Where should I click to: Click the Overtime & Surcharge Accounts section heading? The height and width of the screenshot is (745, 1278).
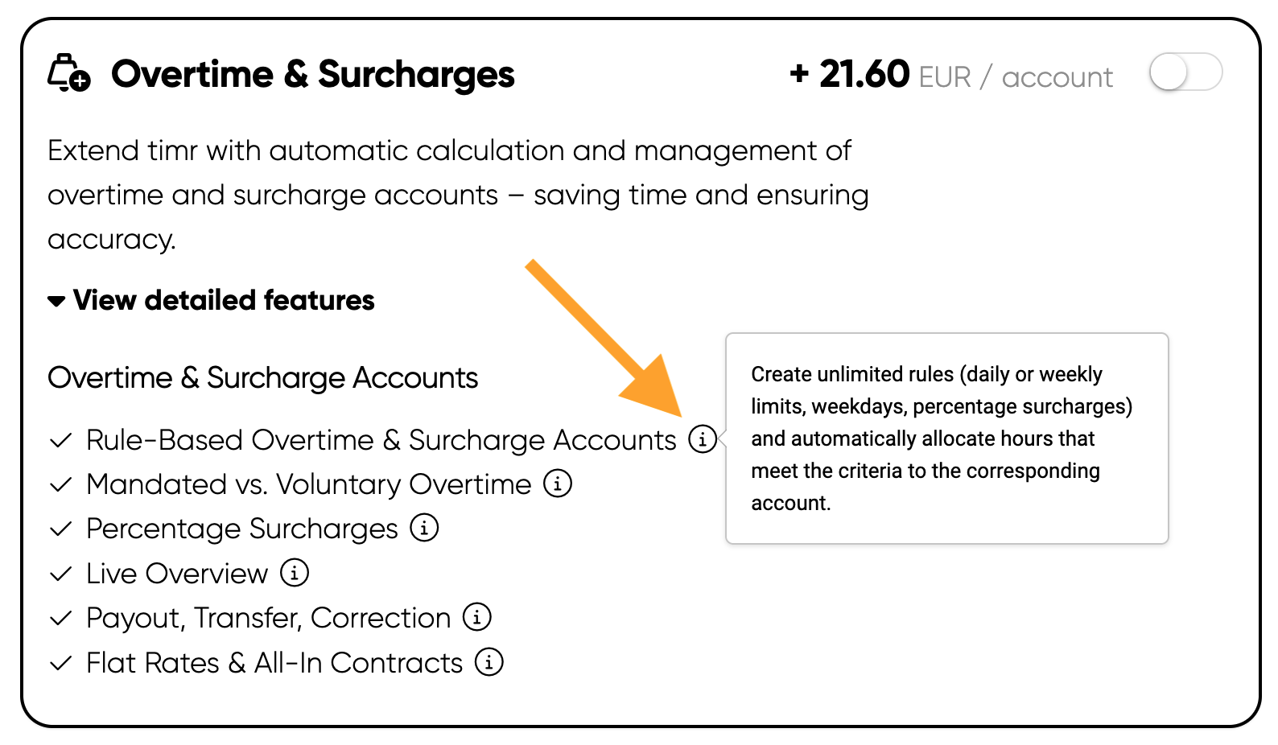tap(263, 378)
